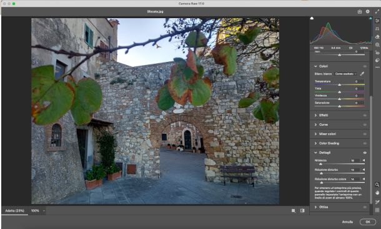Click the Tinta slider handle

point(339,92)
